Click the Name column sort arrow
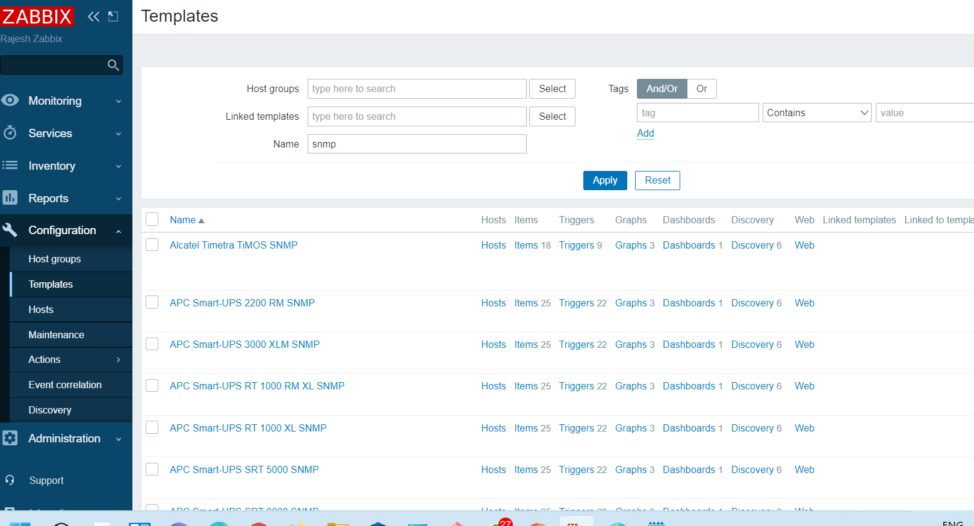 (x=202, y=221)
